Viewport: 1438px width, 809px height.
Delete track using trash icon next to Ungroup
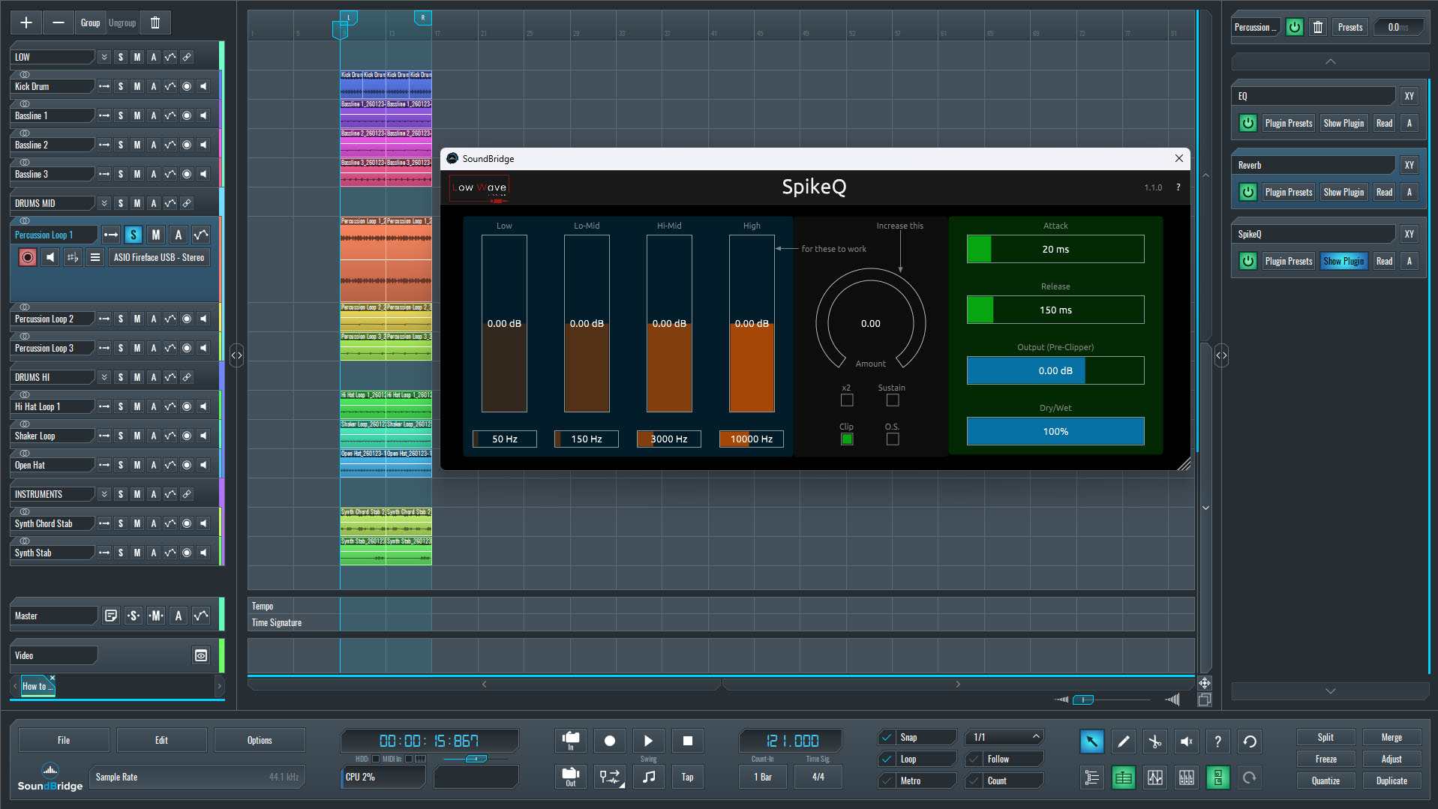(x=155, y=22)
